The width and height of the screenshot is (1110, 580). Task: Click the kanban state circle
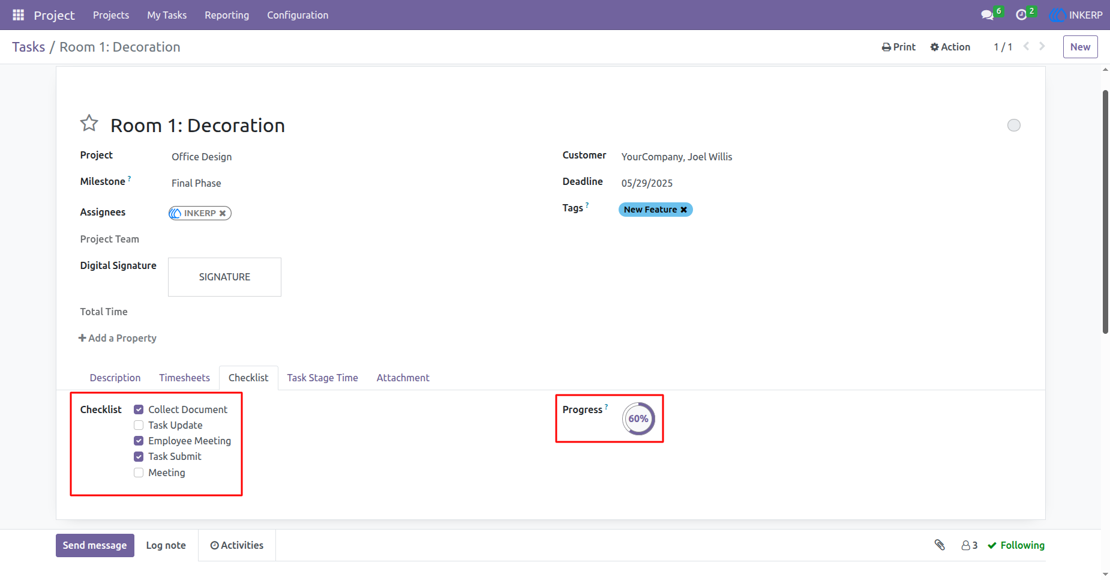[x=1013, y=125]
